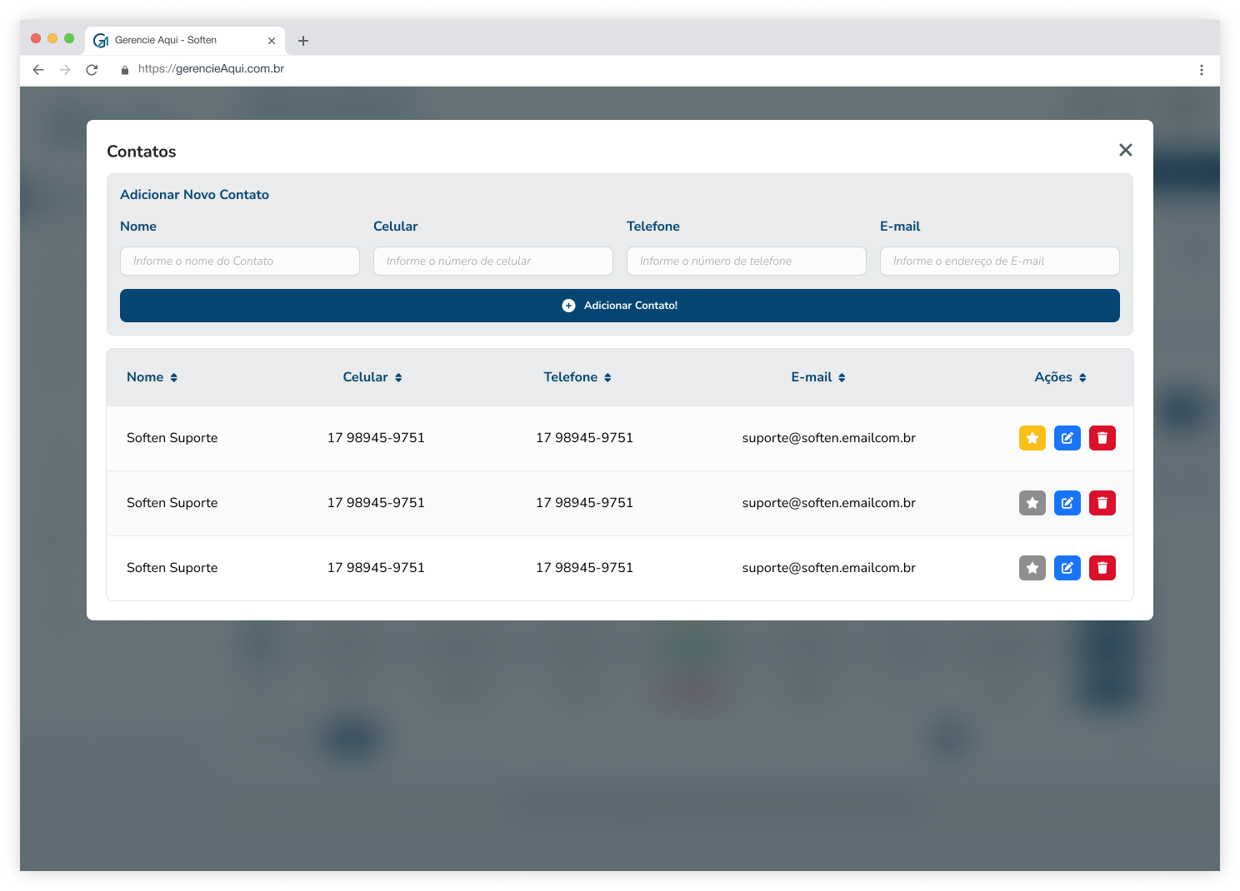
Task: Sort table by Celular column
Action: tap(372, 377)
